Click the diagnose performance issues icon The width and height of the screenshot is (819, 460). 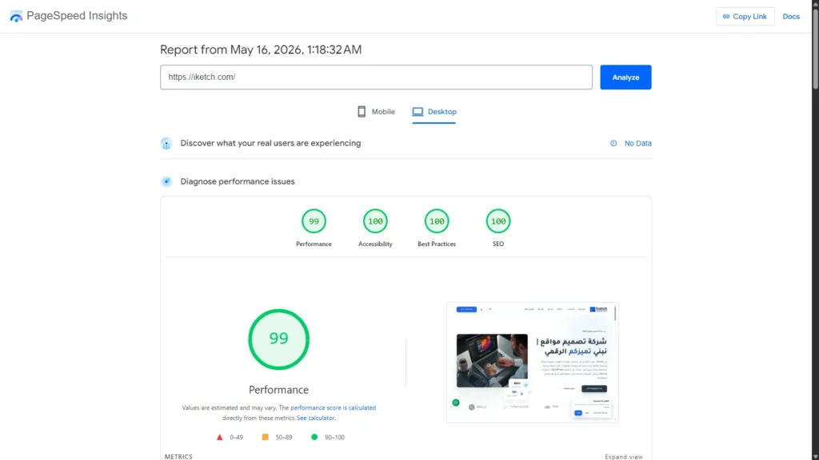[x=166, y=181]
